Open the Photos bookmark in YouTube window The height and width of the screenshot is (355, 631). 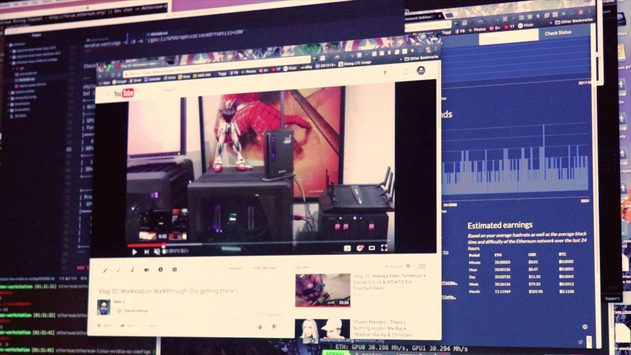point(248,71)
